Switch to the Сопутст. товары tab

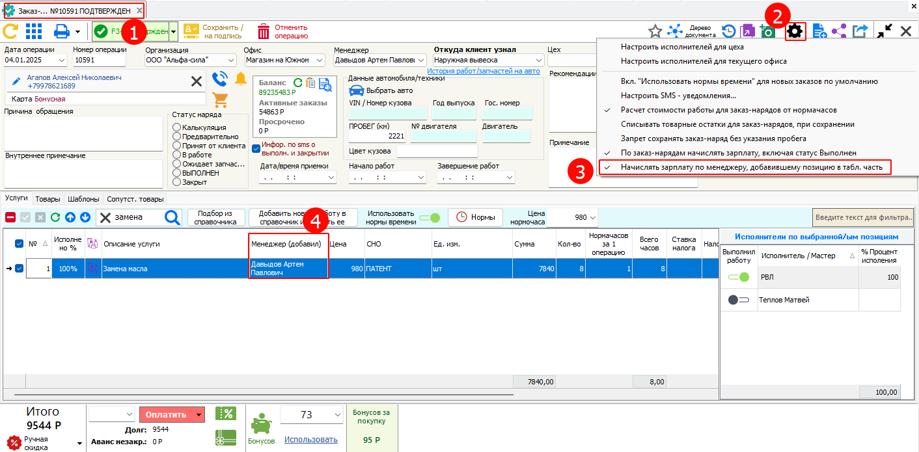(x=135, y=199)
